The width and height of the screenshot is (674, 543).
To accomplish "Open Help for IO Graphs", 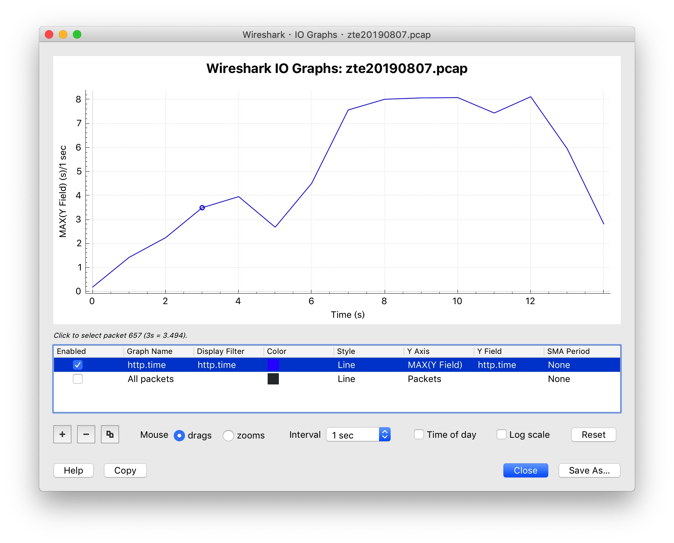I will (x=74, y=470).
